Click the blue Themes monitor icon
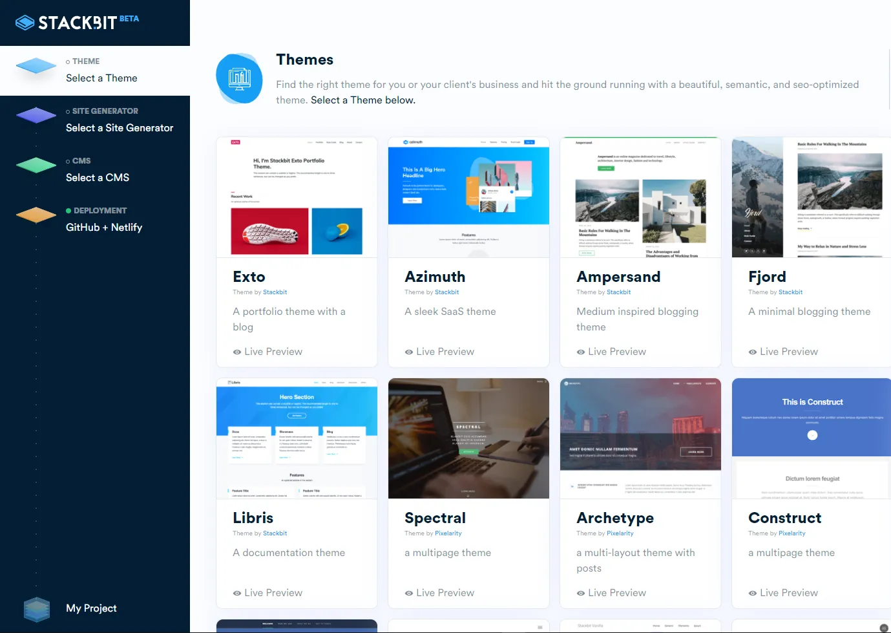The width and height of the screenshot is (891, 633). pos(239,78)
